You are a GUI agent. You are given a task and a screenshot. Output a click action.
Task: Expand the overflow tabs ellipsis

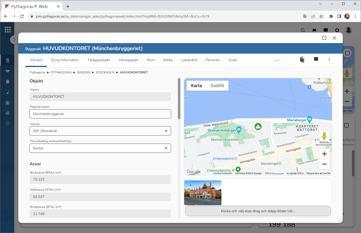[277, 60]
